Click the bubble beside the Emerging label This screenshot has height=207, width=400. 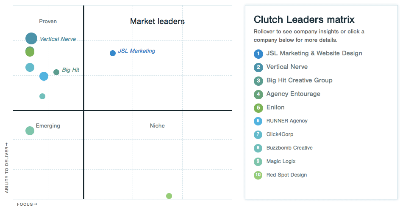(30, 131)
